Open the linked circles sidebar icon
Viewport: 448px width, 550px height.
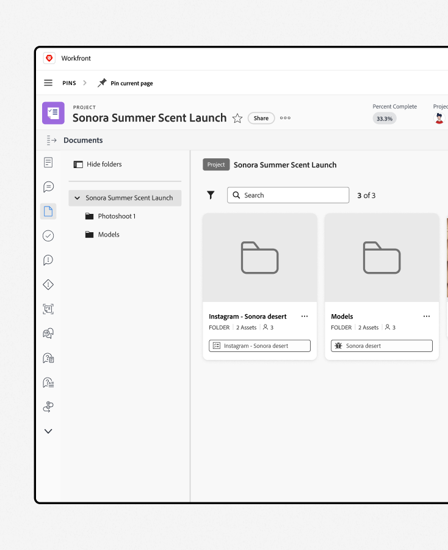(x=48, y=407)
